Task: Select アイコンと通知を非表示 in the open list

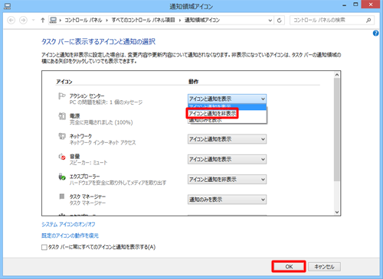Action: pos(212,113)
